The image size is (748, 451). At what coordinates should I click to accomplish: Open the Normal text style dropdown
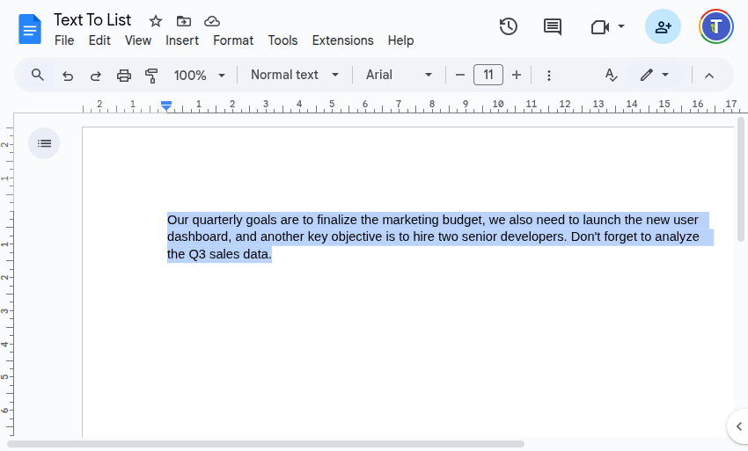pyautogui.click(x=295, y=75)
